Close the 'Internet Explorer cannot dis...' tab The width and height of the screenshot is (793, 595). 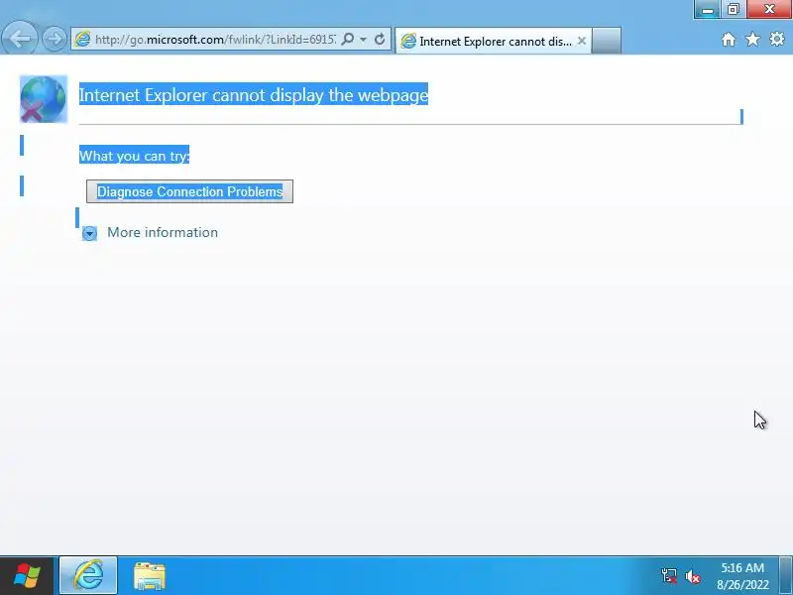(582, 41)
